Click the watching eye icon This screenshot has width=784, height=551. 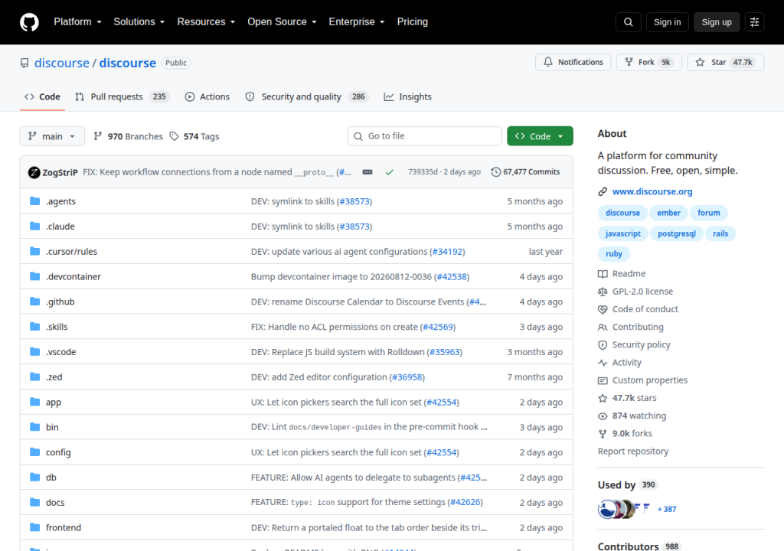[603, 416]
